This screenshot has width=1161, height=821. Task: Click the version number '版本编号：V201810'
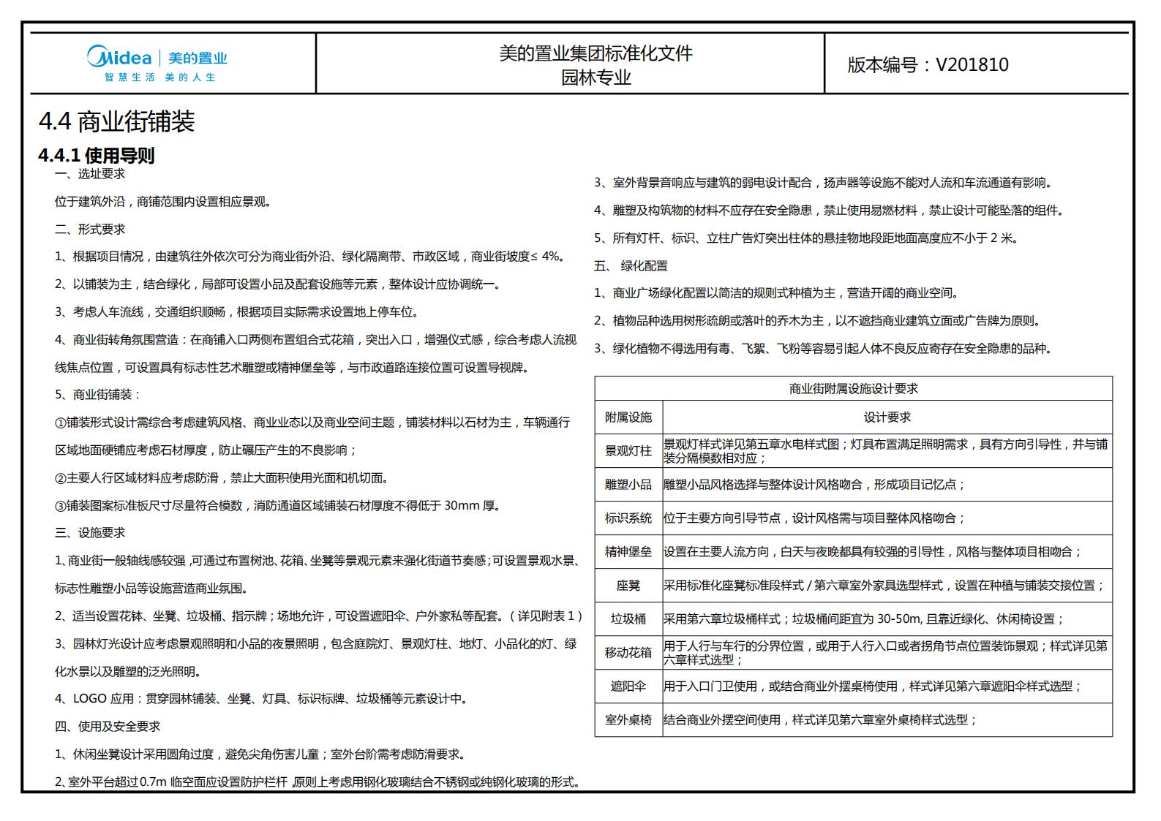928,64
